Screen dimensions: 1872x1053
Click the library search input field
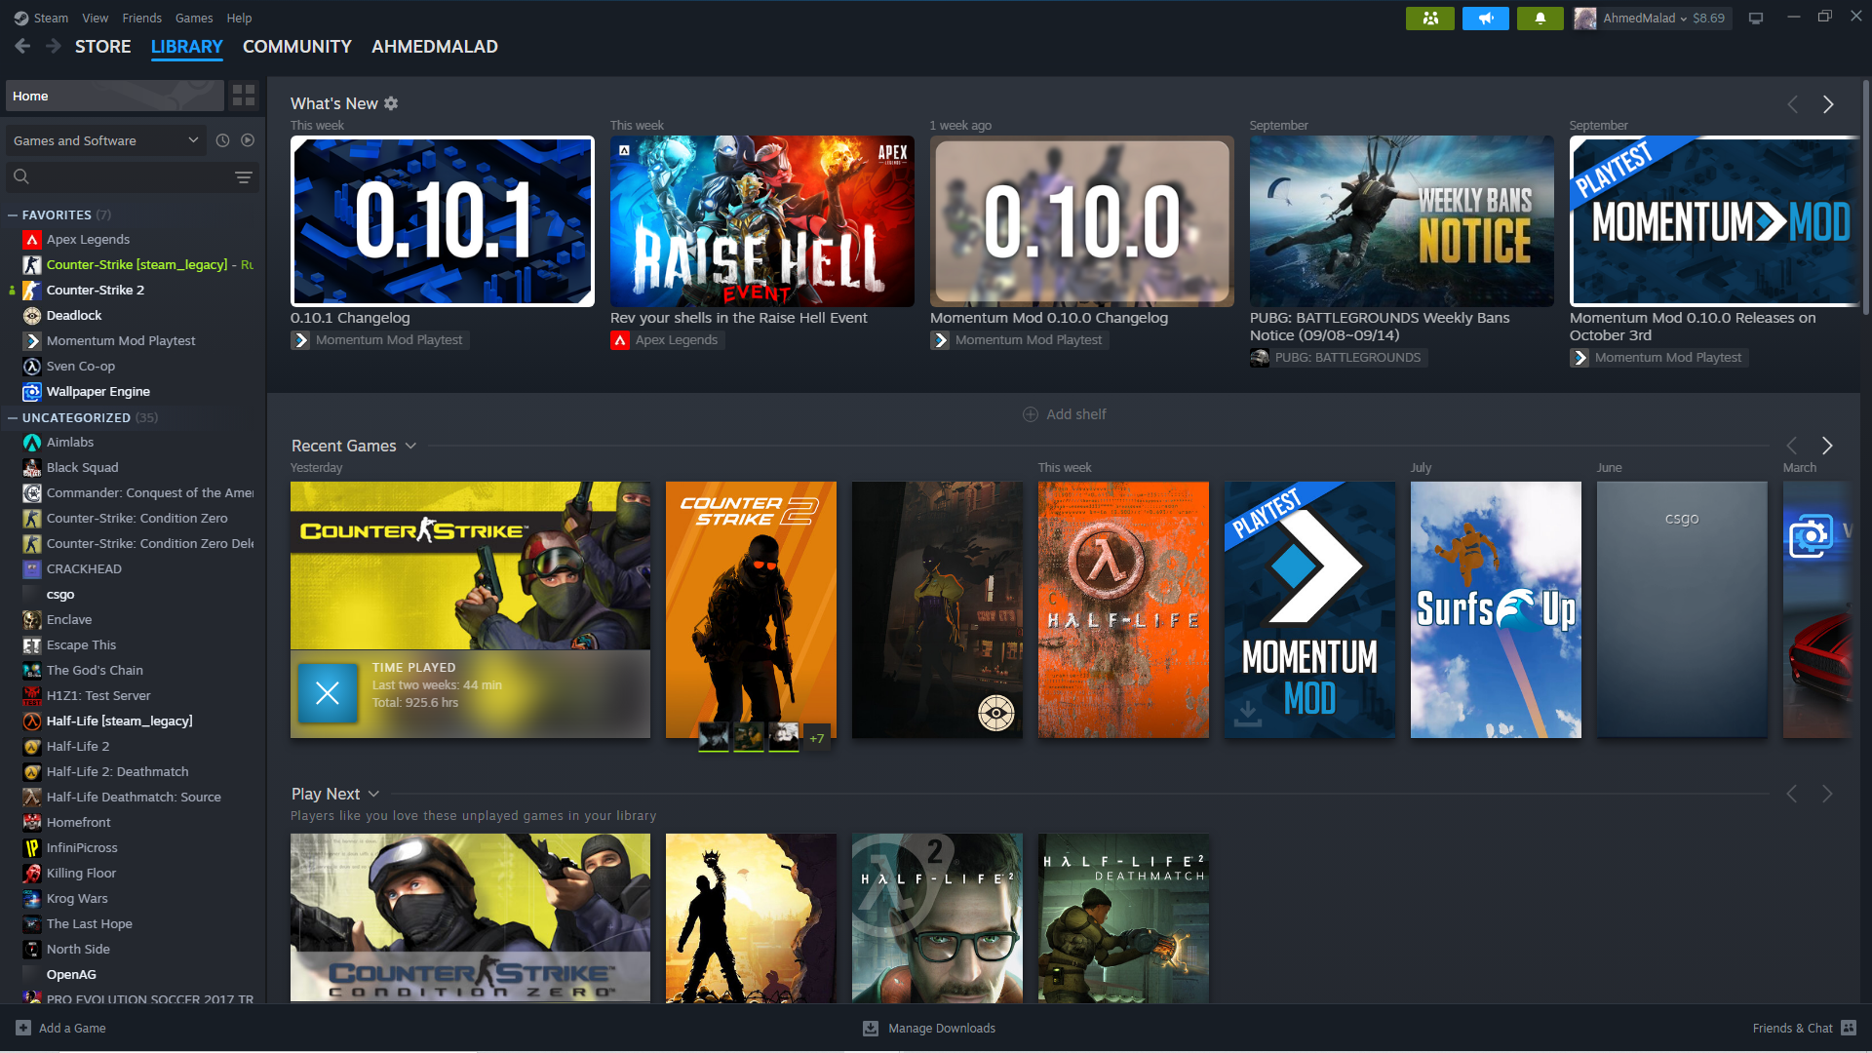click(127, 176)
